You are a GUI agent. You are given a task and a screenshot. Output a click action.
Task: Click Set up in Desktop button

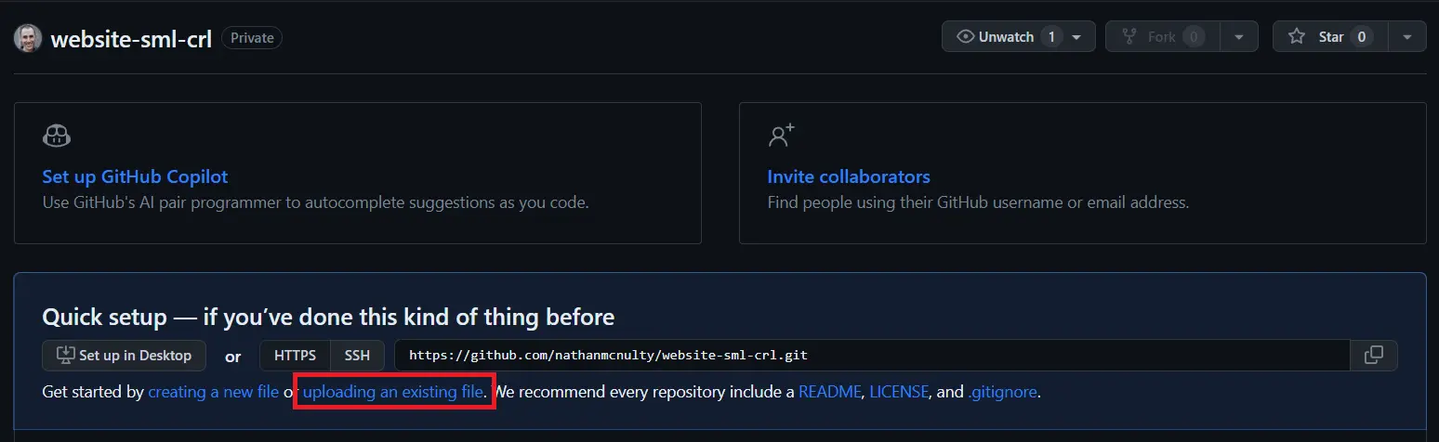[124, 356]
